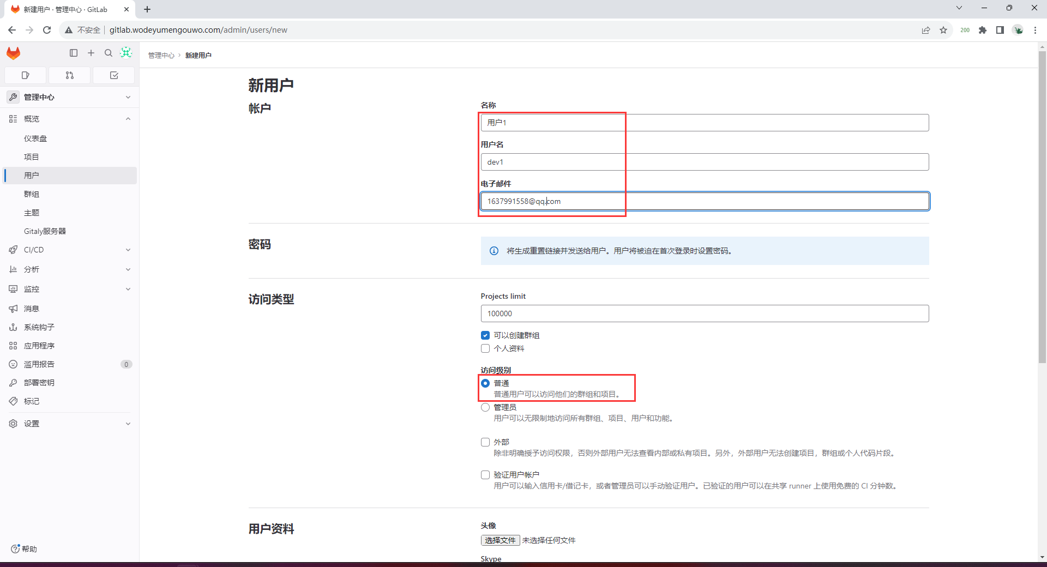Click the Projects limit input field

click(705, 313)
